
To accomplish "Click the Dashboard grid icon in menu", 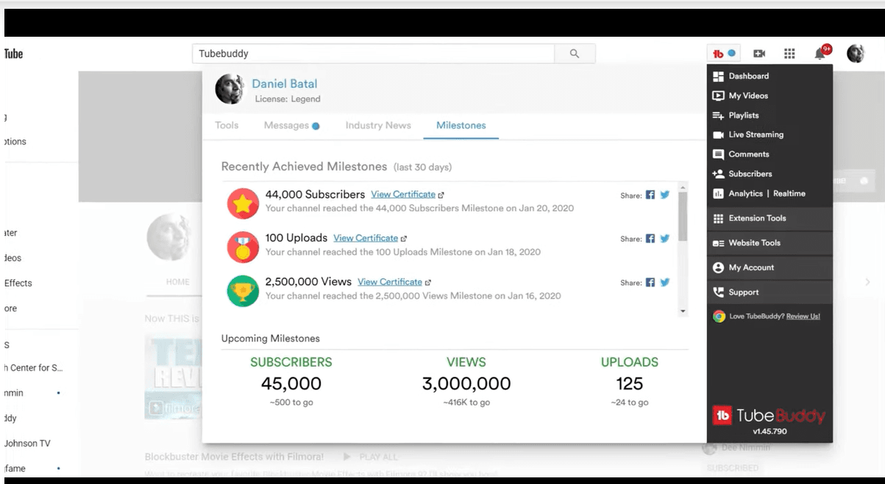I will click(x=719, y=76).
